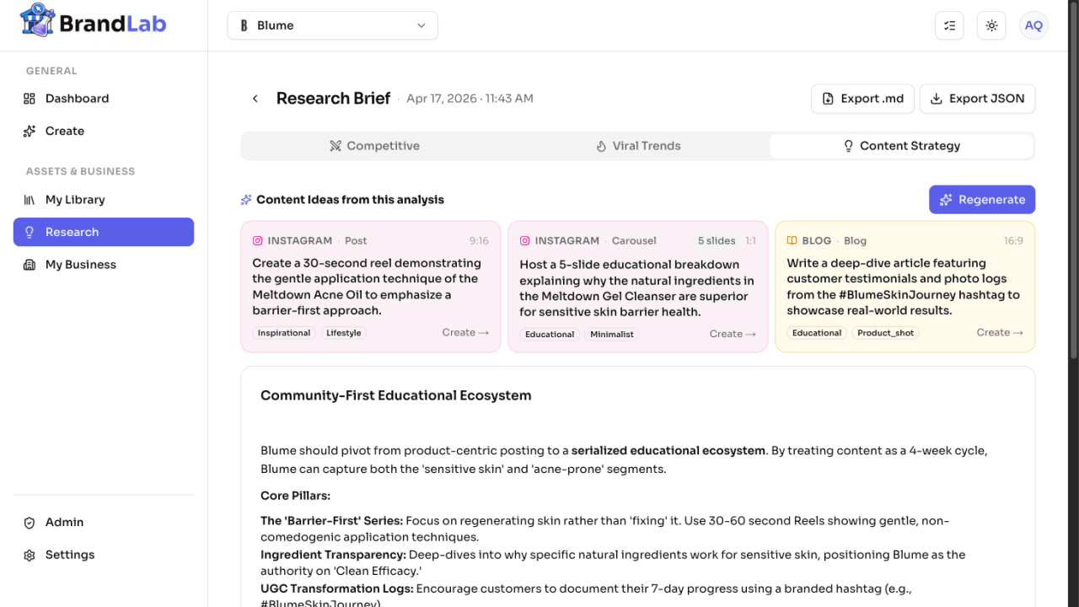This screenshot has width=1079, height=607.
Task: Click the Export JSON button
Action: 977,99
